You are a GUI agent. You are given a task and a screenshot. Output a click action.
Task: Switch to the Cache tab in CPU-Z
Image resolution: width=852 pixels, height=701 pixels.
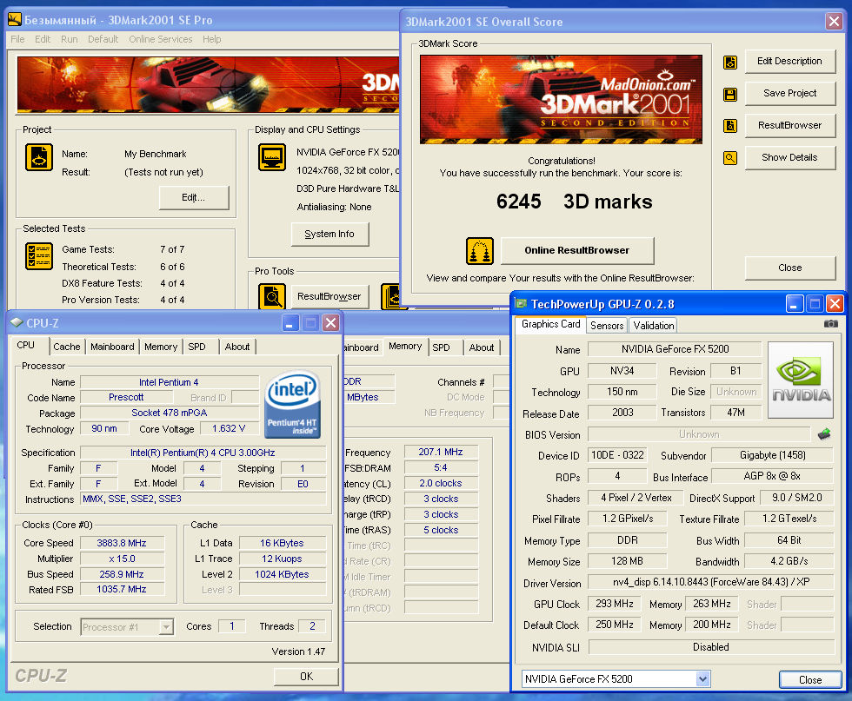[x=66, y=347]
